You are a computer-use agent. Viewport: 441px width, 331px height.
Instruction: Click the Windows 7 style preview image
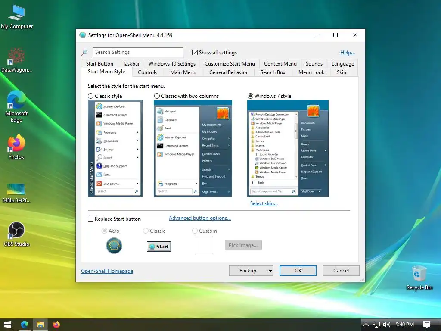[288, 148]
